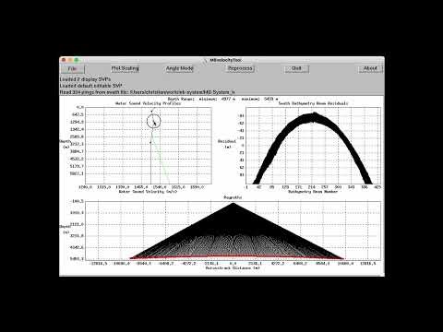Close the MBvelocityTool window via red button
This screenshot has height=332, width=443.
64,60
